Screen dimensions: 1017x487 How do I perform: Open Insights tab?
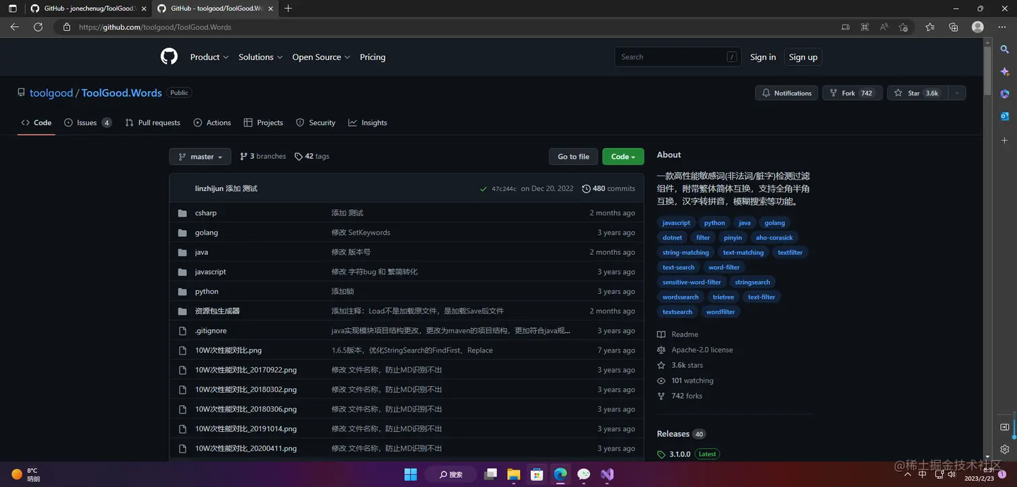click(368, 122)
